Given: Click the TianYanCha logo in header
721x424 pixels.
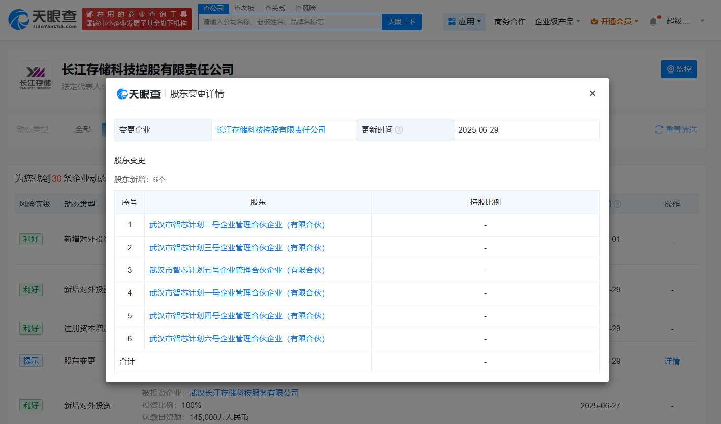Looking at the screenshot, I should [x=43, y=19].
